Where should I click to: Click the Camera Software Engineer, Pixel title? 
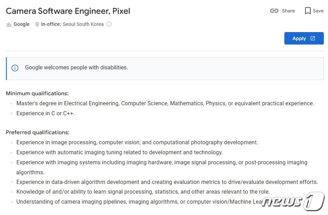pos(68,11)
